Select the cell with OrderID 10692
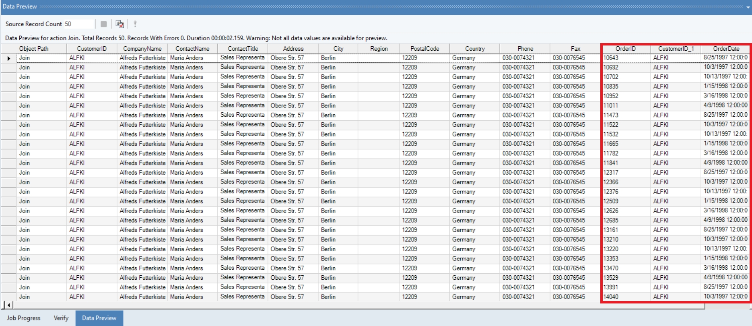Image resolution: width=752 pixels, height=326 pixels. (626, 67)
